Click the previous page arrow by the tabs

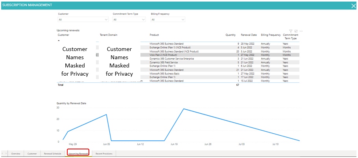(x=3, y=154)
